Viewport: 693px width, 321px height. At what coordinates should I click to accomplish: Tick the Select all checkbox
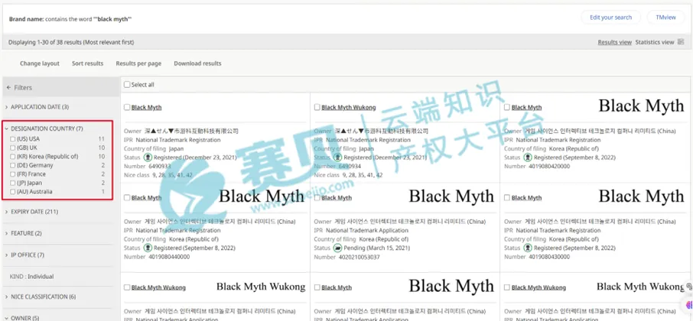pos(127,84)
